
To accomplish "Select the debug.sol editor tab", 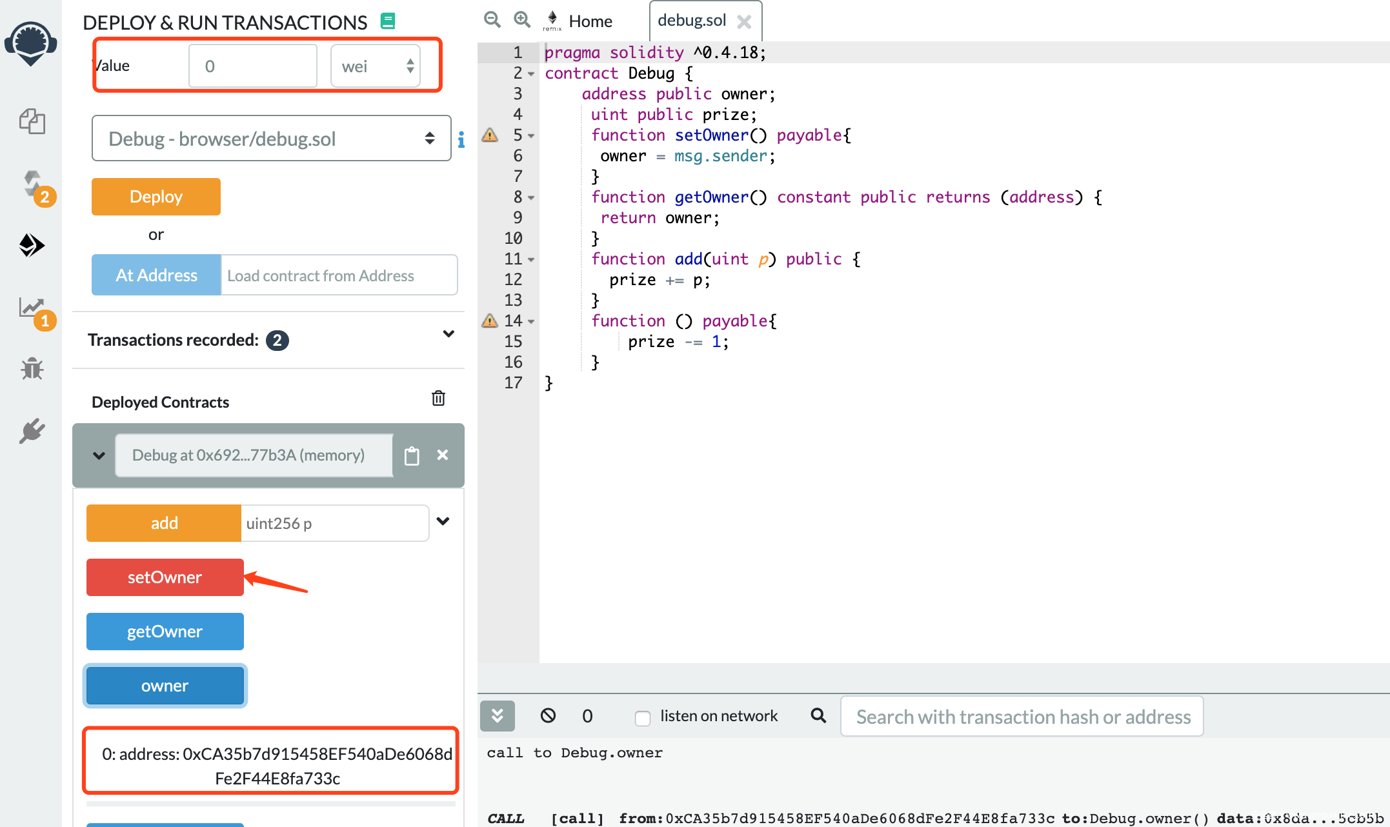I will point(692,21).
